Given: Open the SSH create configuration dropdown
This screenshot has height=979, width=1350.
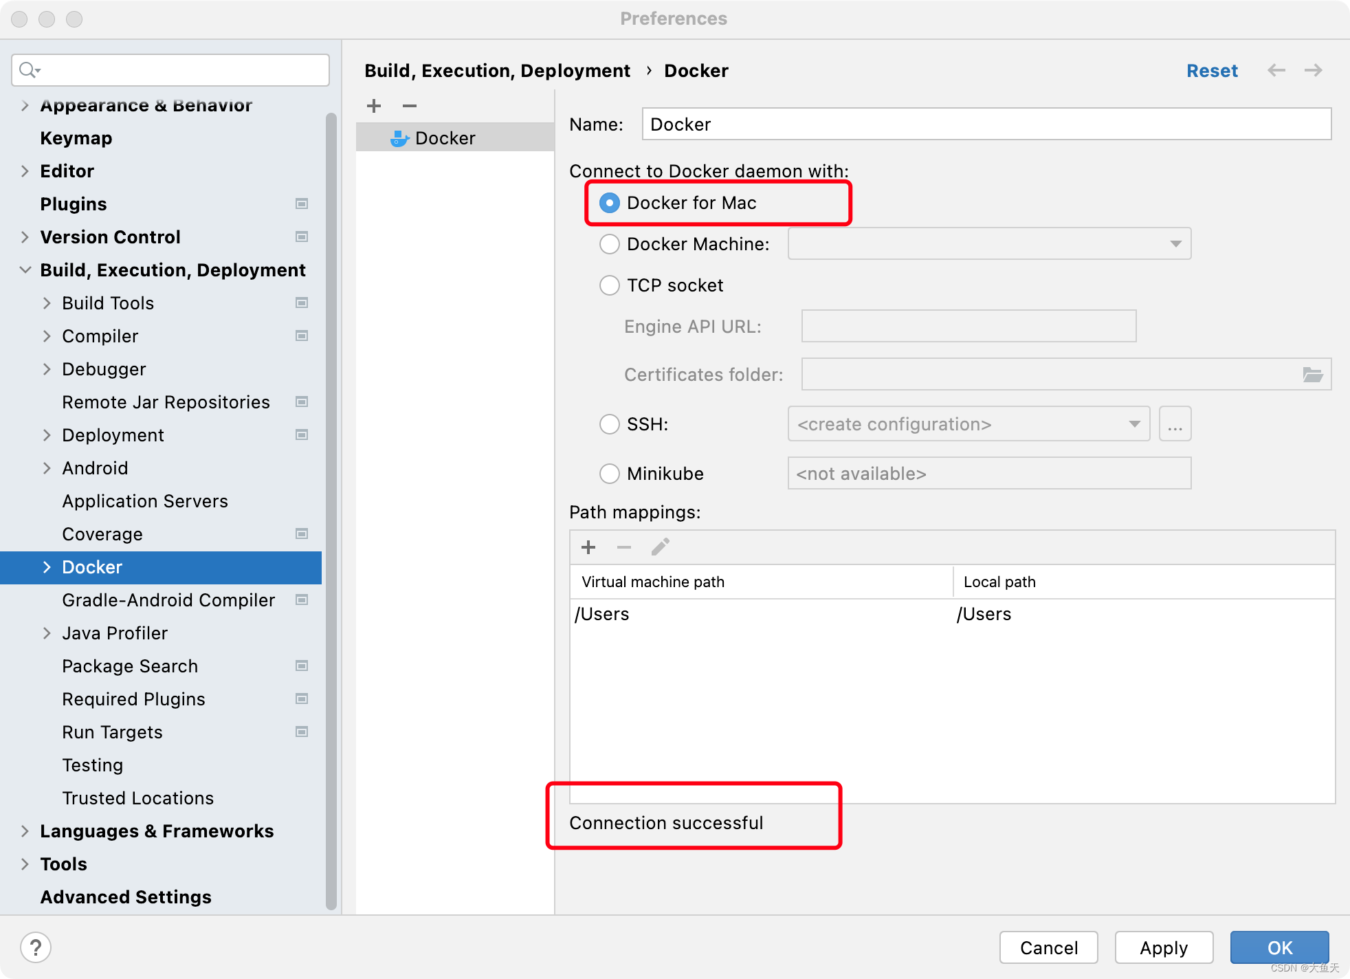Looking at the screenshot, I should click(x=1135, y=424).
